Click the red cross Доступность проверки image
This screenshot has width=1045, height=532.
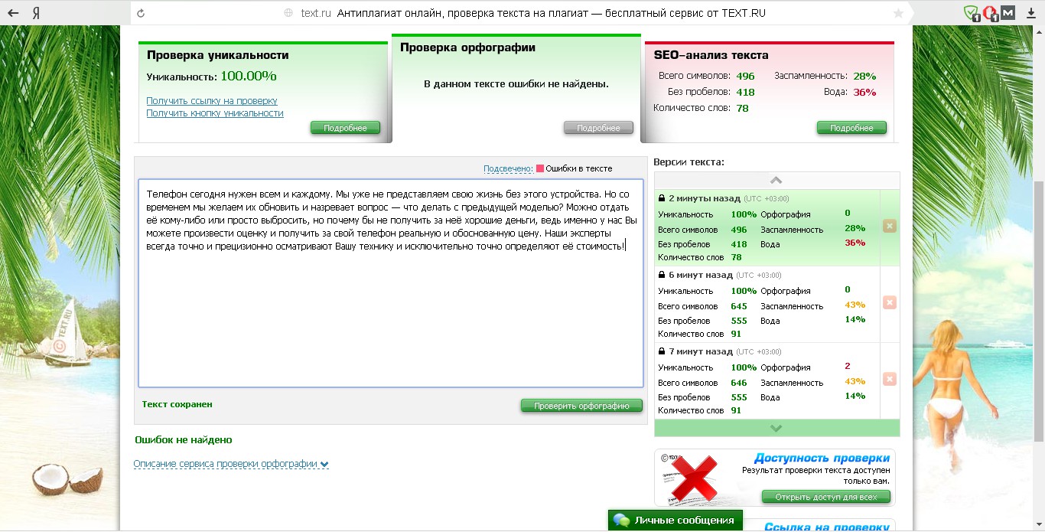(693, 478)
